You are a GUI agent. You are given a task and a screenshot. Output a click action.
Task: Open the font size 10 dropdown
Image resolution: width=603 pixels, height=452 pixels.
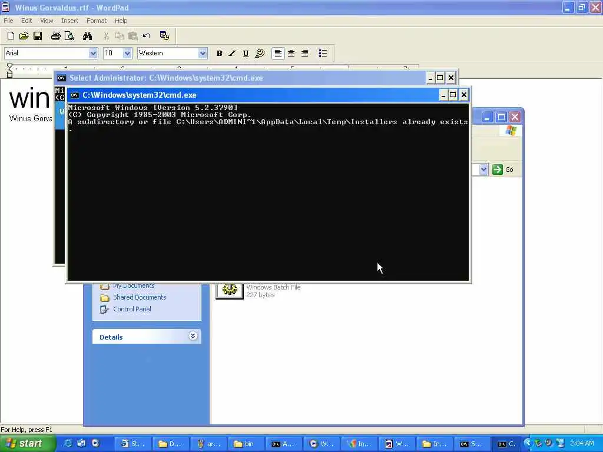pyautogui.click(x=127, y=54)
